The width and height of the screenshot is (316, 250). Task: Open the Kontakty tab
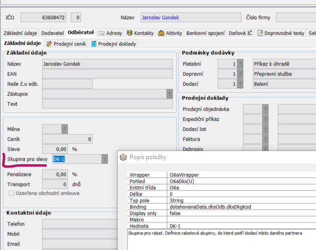coord(140,33)
